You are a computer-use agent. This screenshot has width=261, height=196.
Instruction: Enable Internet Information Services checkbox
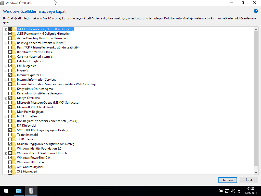pyautogui.click(x=10, y=80)
